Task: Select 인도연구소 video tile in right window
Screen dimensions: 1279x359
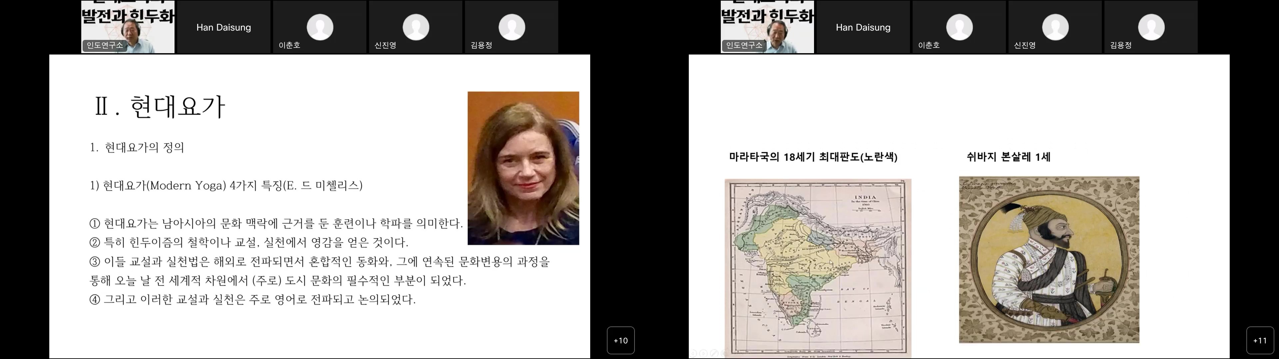Action: (768, 26)
